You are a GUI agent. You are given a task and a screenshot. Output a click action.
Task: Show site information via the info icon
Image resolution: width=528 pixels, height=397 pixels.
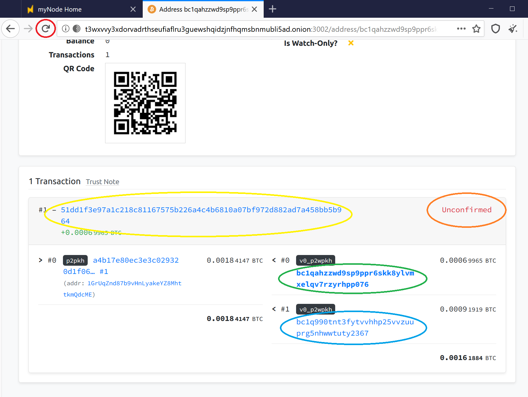pos(65,29)
